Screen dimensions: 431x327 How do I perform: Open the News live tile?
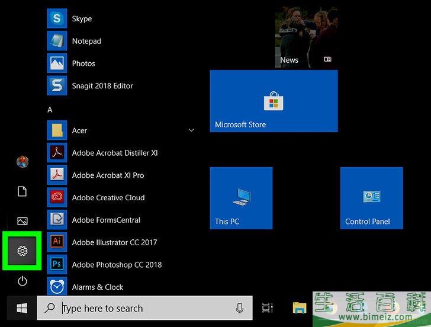pos(307,37)
